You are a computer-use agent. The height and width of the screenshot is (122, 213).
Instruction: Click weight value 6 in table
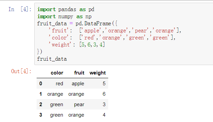[x=104, y=94]
